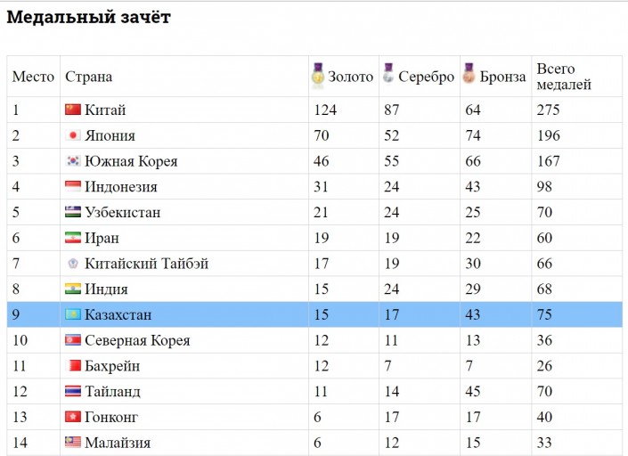This screenshot has height=456, width=628.
Task: Click the Медальный зачёт heading
Action: (88, 17)
